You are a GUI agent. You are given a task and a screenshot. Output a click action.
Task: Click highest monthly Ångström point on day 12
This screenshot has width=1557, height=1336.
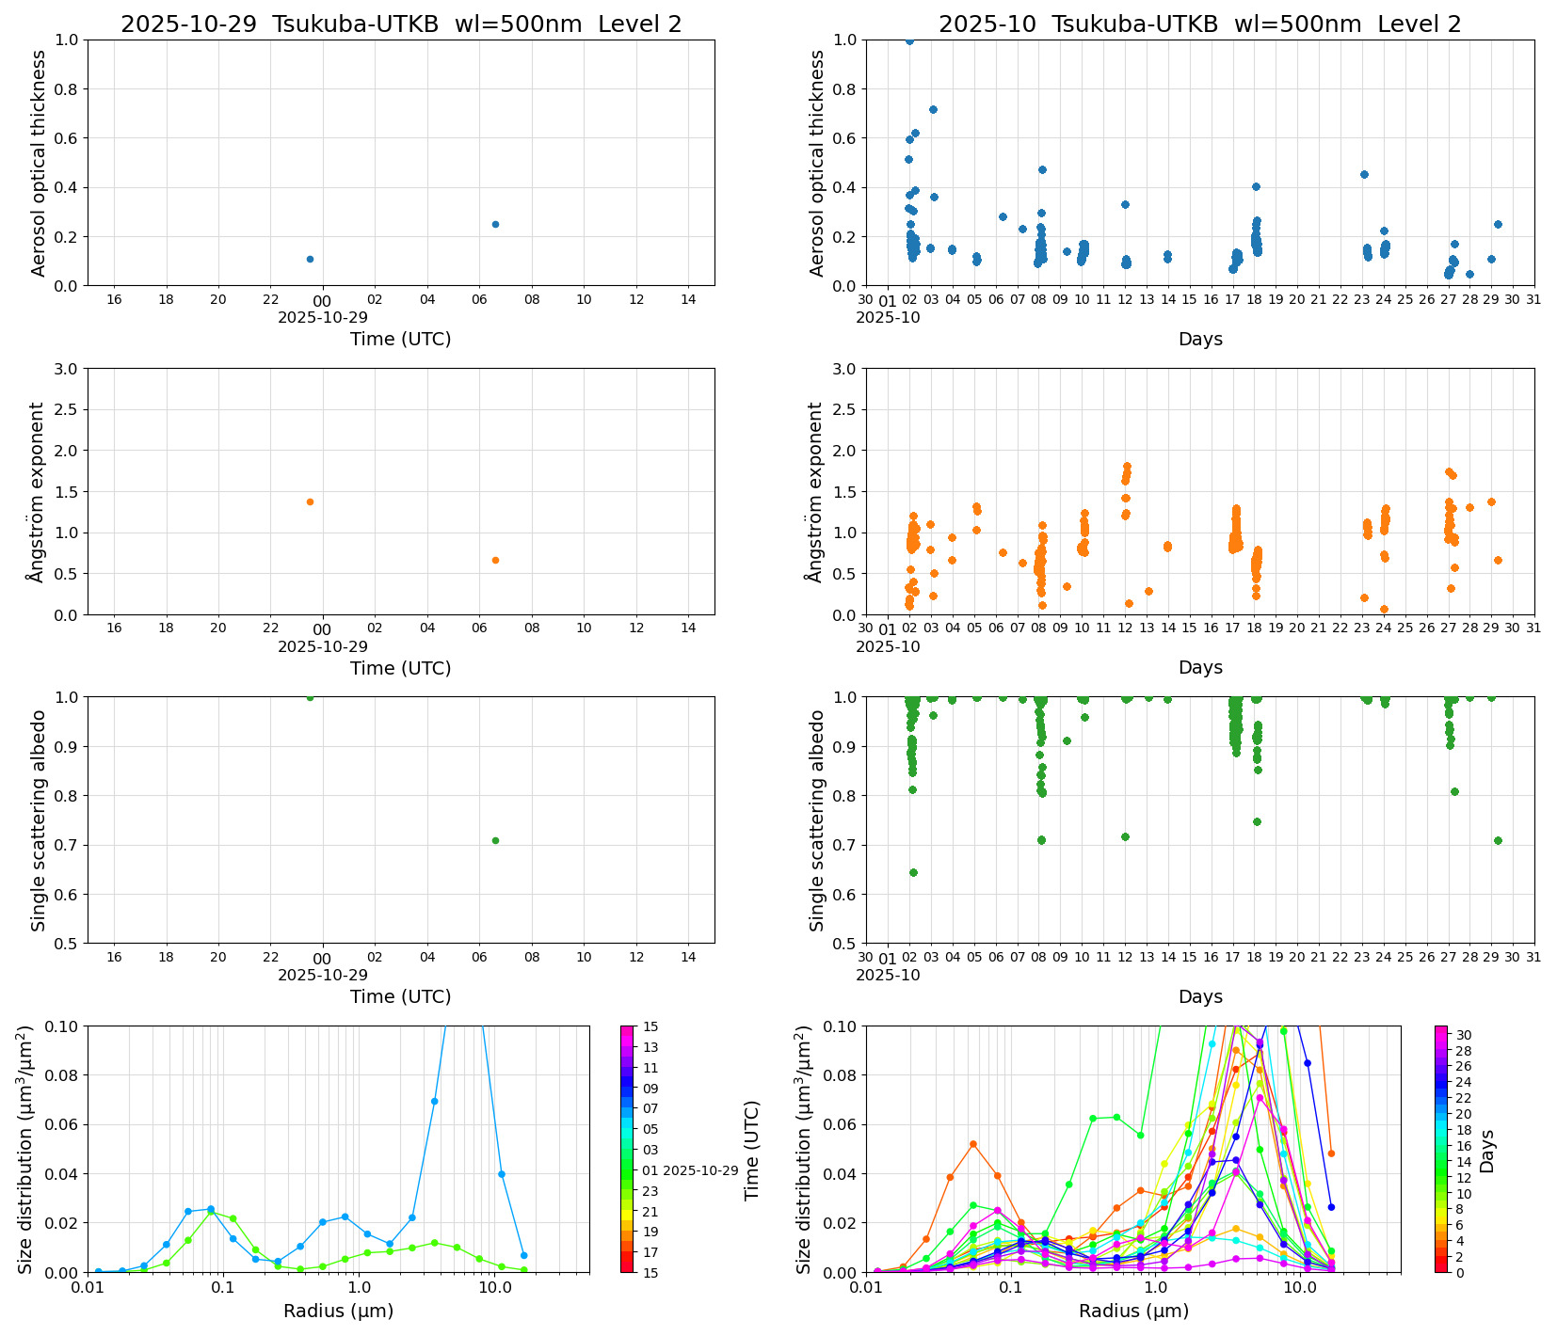pyautogui.click(x=1127, y=466)
